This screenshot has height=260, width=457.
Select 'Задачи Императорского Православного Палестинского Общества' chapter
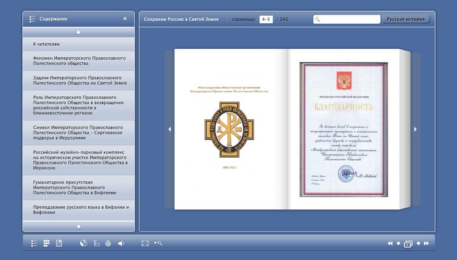click(79, 80)
